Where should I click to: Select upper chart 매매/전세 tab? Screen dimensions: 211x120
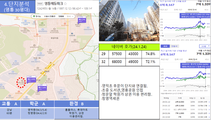click(x=193, y=10)
